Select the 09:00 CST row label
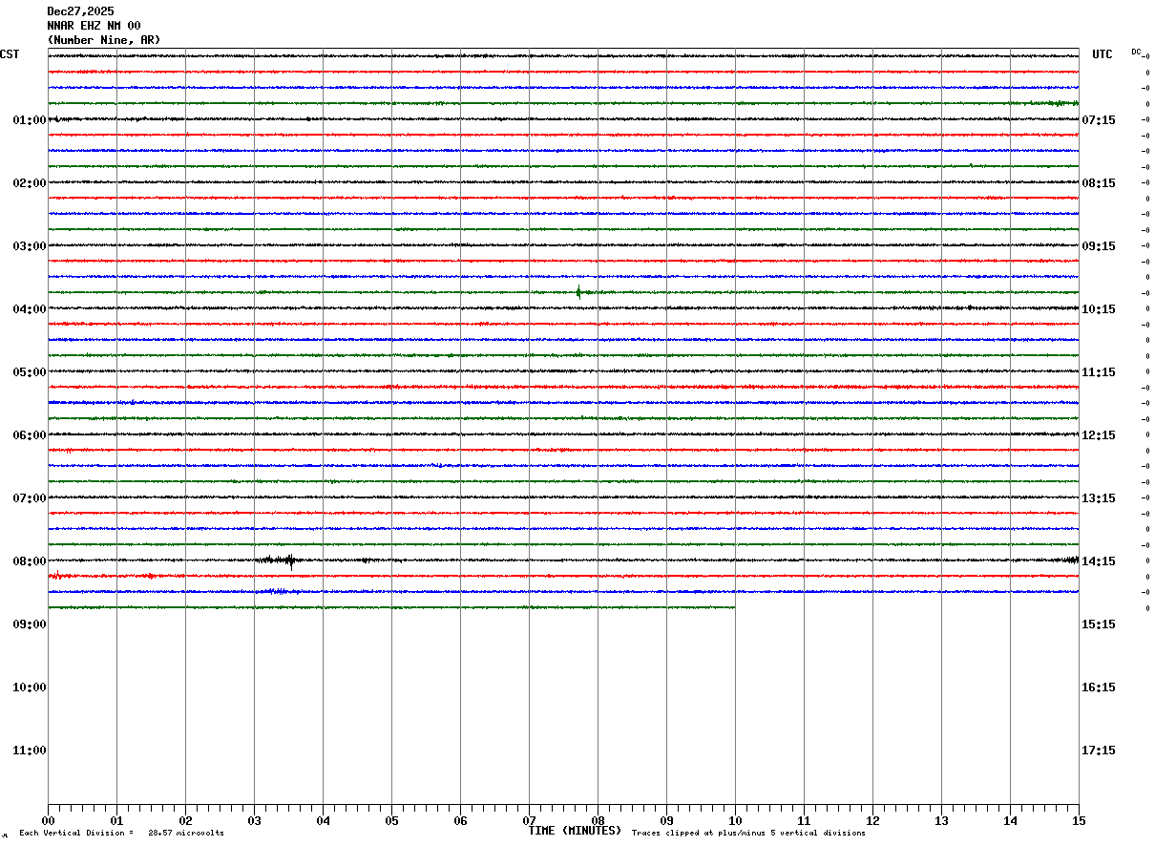 click(30, 624)
